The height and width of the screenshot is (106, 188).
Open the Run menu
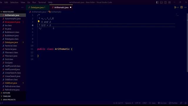click(34, 2)
